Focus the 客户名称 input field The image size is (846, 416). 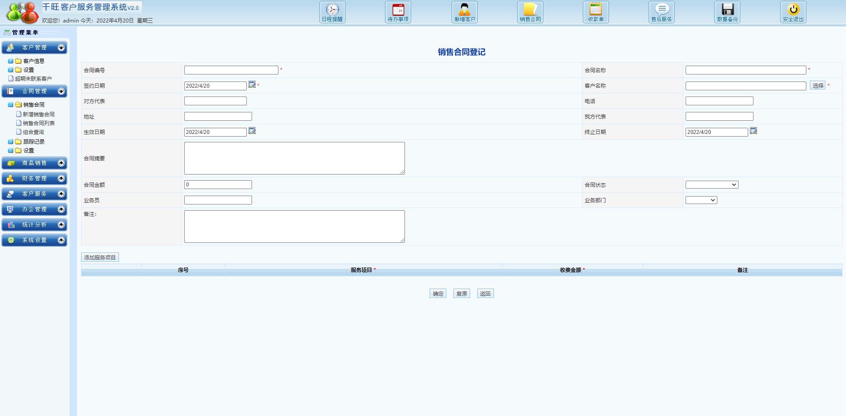pyautogui.click(x=746, y=86)
